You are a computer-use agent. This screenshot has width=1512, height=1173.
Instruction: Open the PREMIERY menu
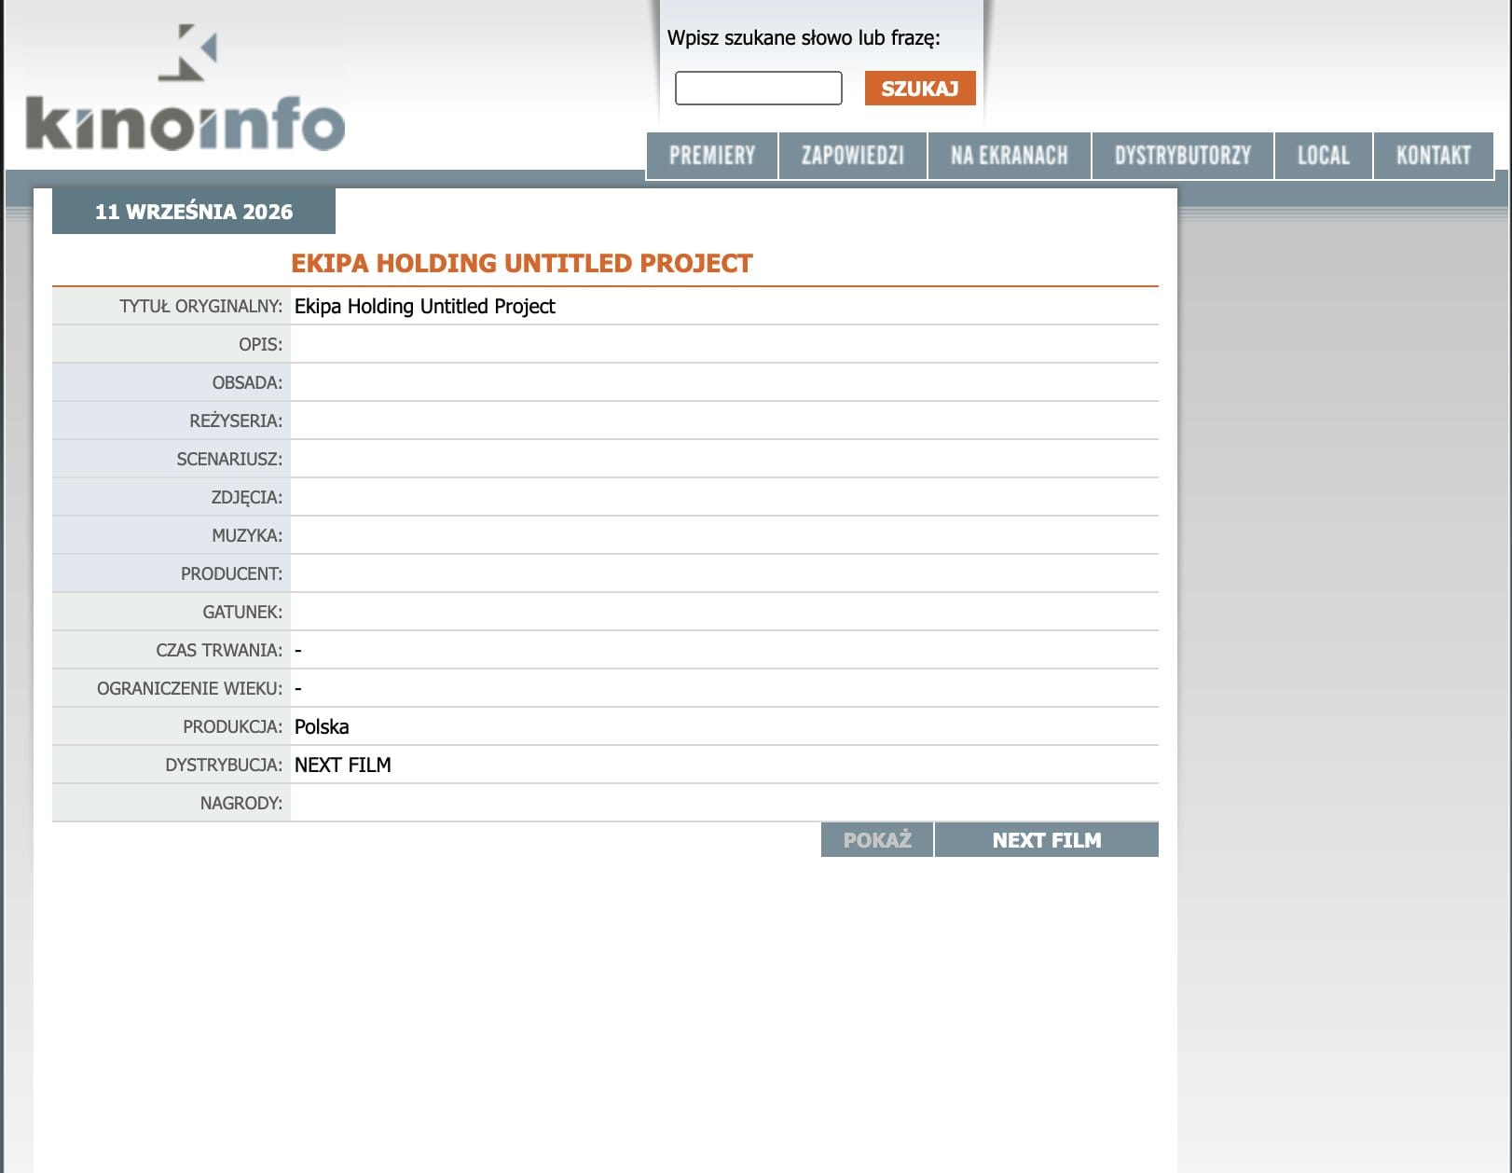[x=712, y=155]
